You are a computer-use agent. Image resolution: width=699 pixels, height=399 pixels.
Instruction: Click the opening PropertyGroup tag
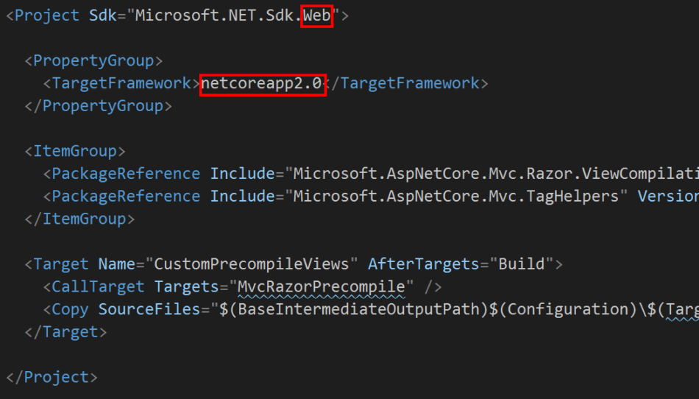[x=93, y=60]
